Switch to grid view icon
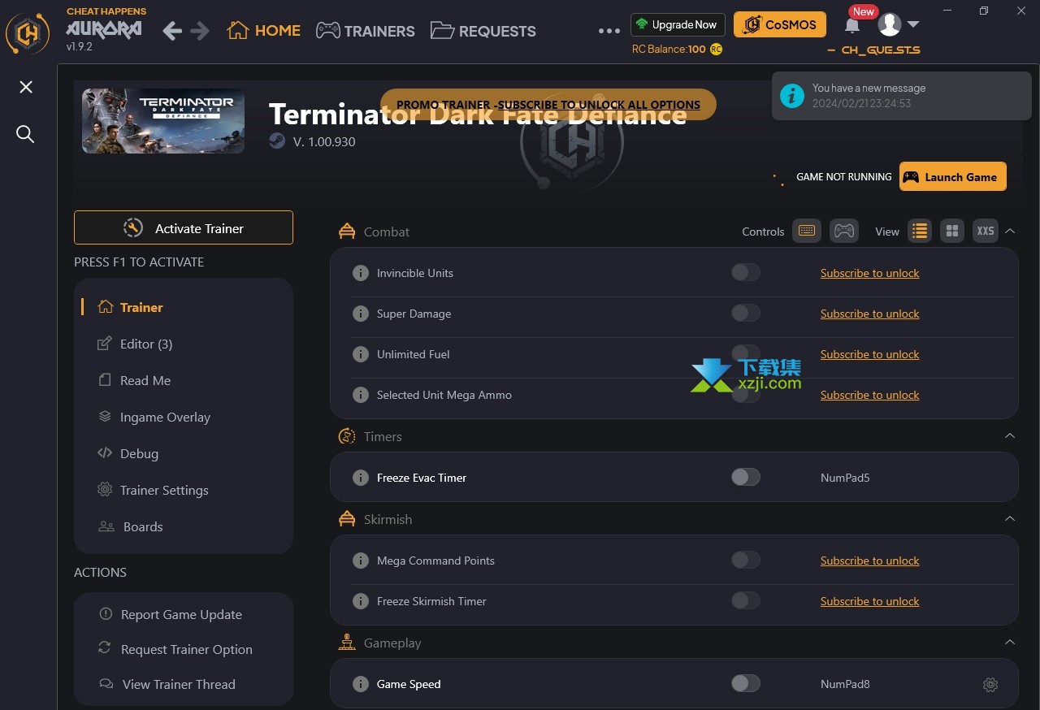The width and height of the screenshot is (1040, 710). tap(952, 232)
